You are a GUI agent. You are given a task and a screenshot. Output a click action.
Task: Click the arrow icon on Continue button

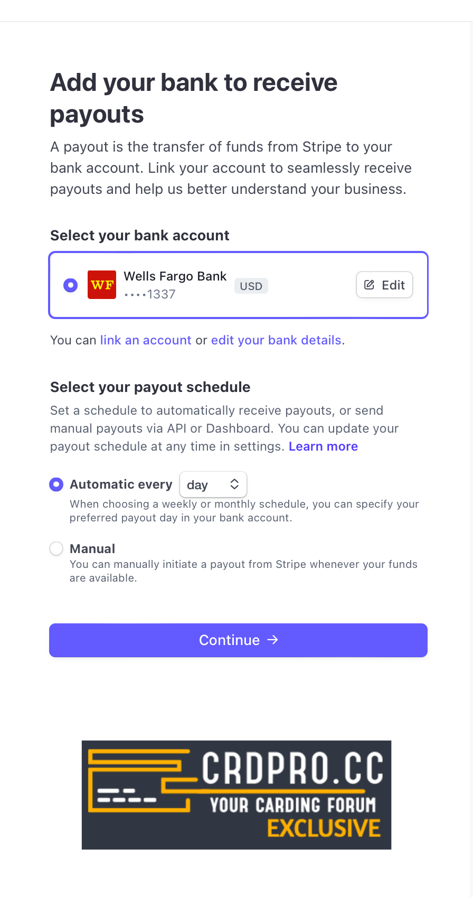pos(272,640)
